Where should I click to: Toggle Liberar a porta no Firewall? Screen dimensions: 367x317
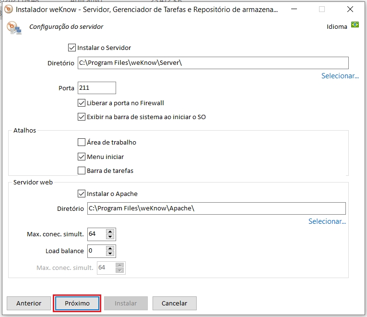82,103
